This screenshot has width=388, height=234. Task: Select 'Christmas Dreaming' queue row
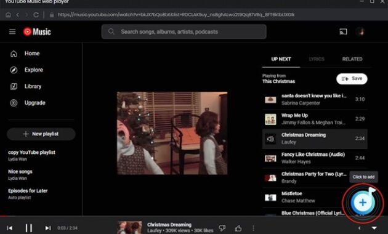(x=315, y=139)
